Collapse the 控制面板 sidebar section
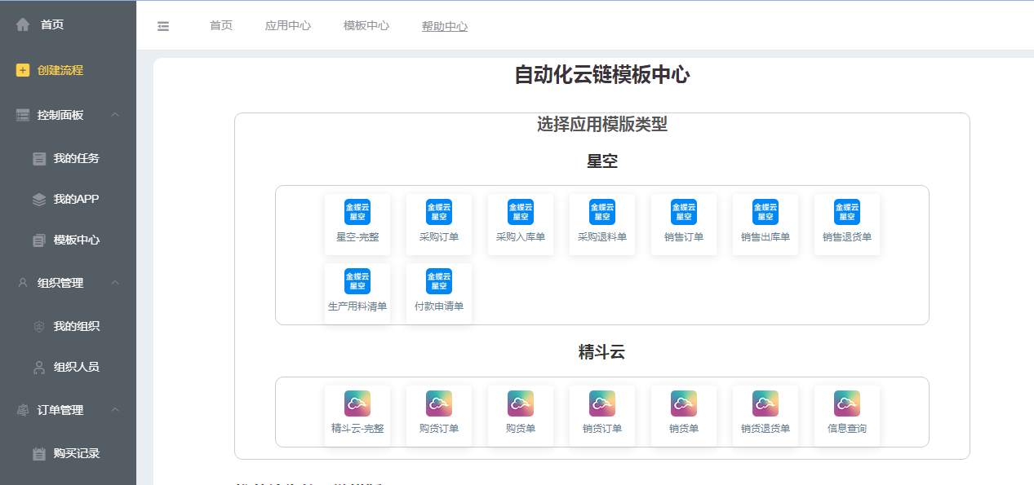Viewport: 1034px width, 485px height. pos(115,115)
